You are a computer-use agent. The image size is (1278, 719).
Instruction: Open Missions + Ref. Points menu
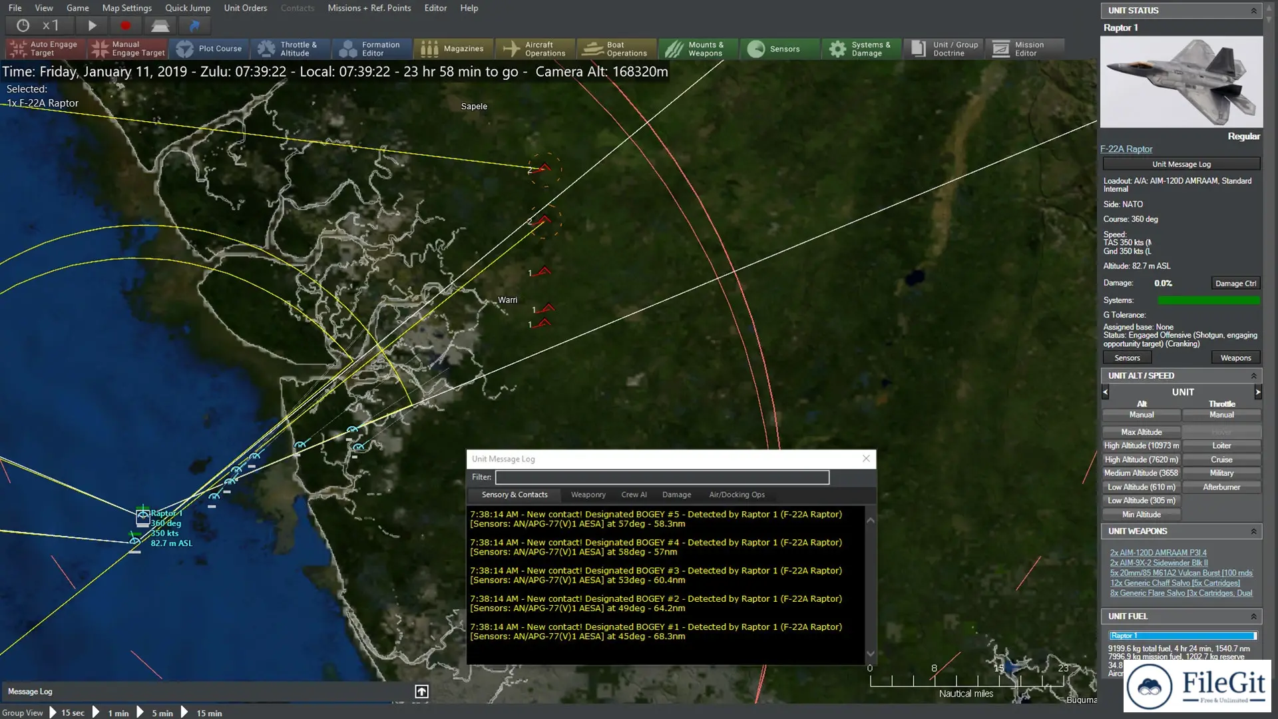(x=369, y=8)
